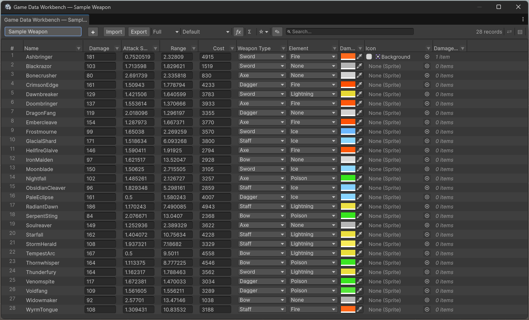Switch to the Game Data Workbench tab
Viewport: 529px width, 320px height.
point(45,20)
